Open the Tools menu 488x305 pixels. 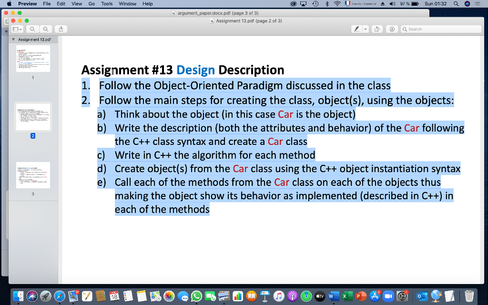click(x=107, y=3)
